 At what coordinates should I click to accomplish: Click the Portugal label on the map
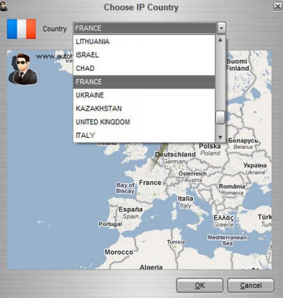click(110, 224)
